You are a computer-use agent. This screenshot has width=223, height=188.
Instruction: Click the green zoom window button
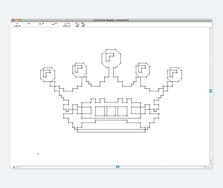pyautogui.click(x=20, y=20)
